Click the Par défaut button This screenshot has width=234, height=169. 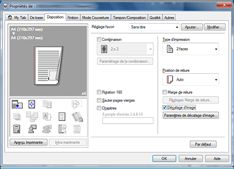(203, 144)
